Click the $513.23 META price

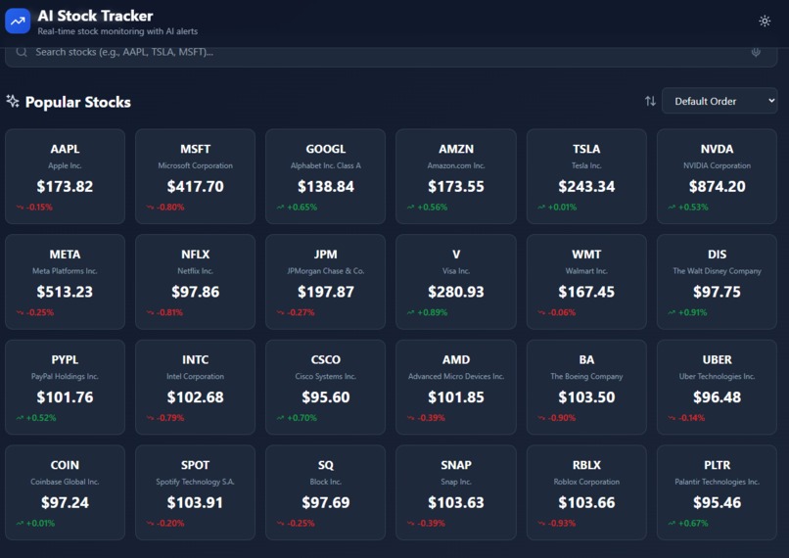65,292
